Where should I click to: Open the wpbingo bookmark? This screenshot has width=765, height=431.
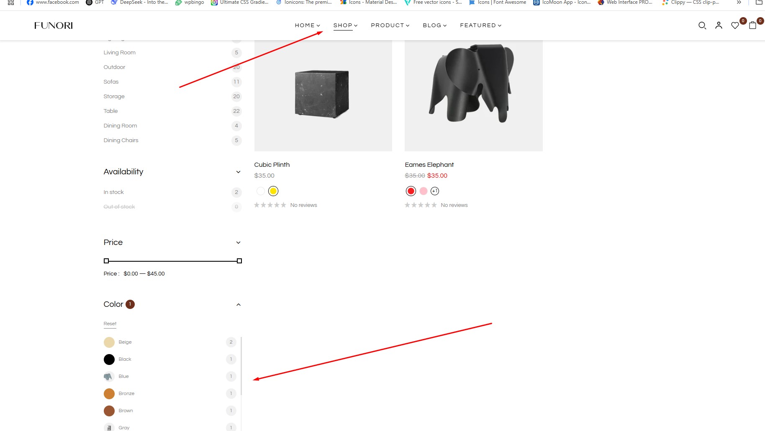click(x=190, y=3)
